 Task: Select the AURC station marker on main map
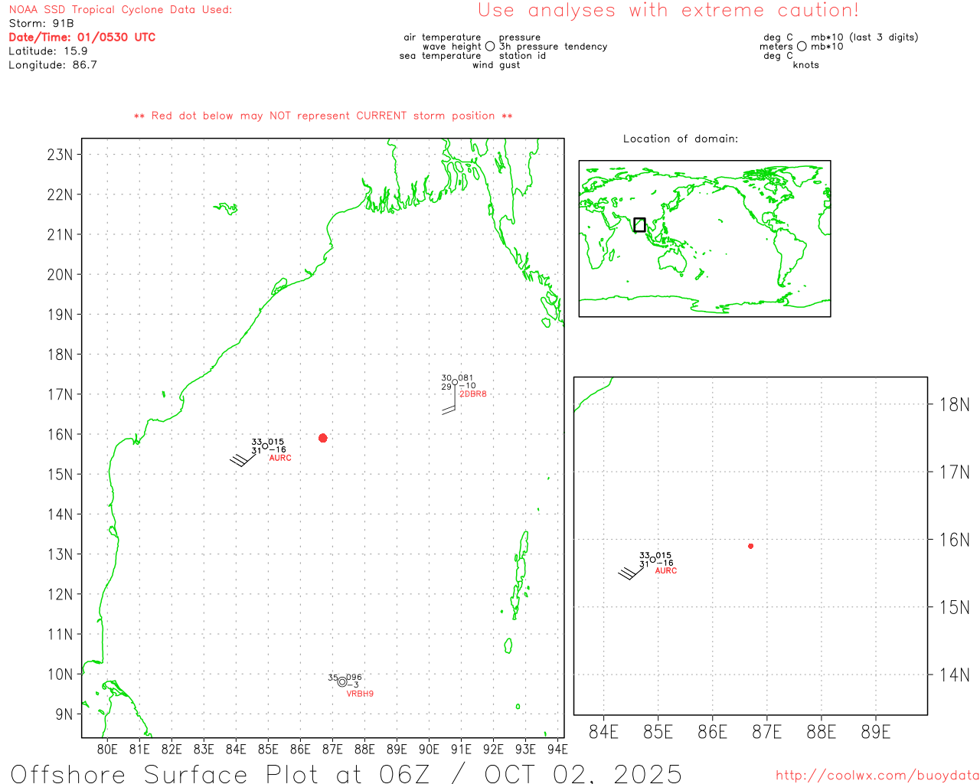(266, 446)
